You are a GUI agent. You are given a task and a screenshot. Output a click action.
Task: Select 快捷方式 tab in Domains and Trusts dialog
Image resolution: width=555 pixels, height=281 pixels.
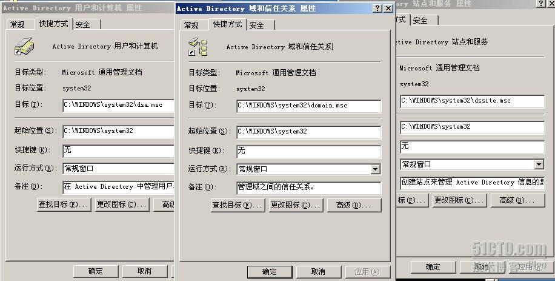tap(228, 24)
